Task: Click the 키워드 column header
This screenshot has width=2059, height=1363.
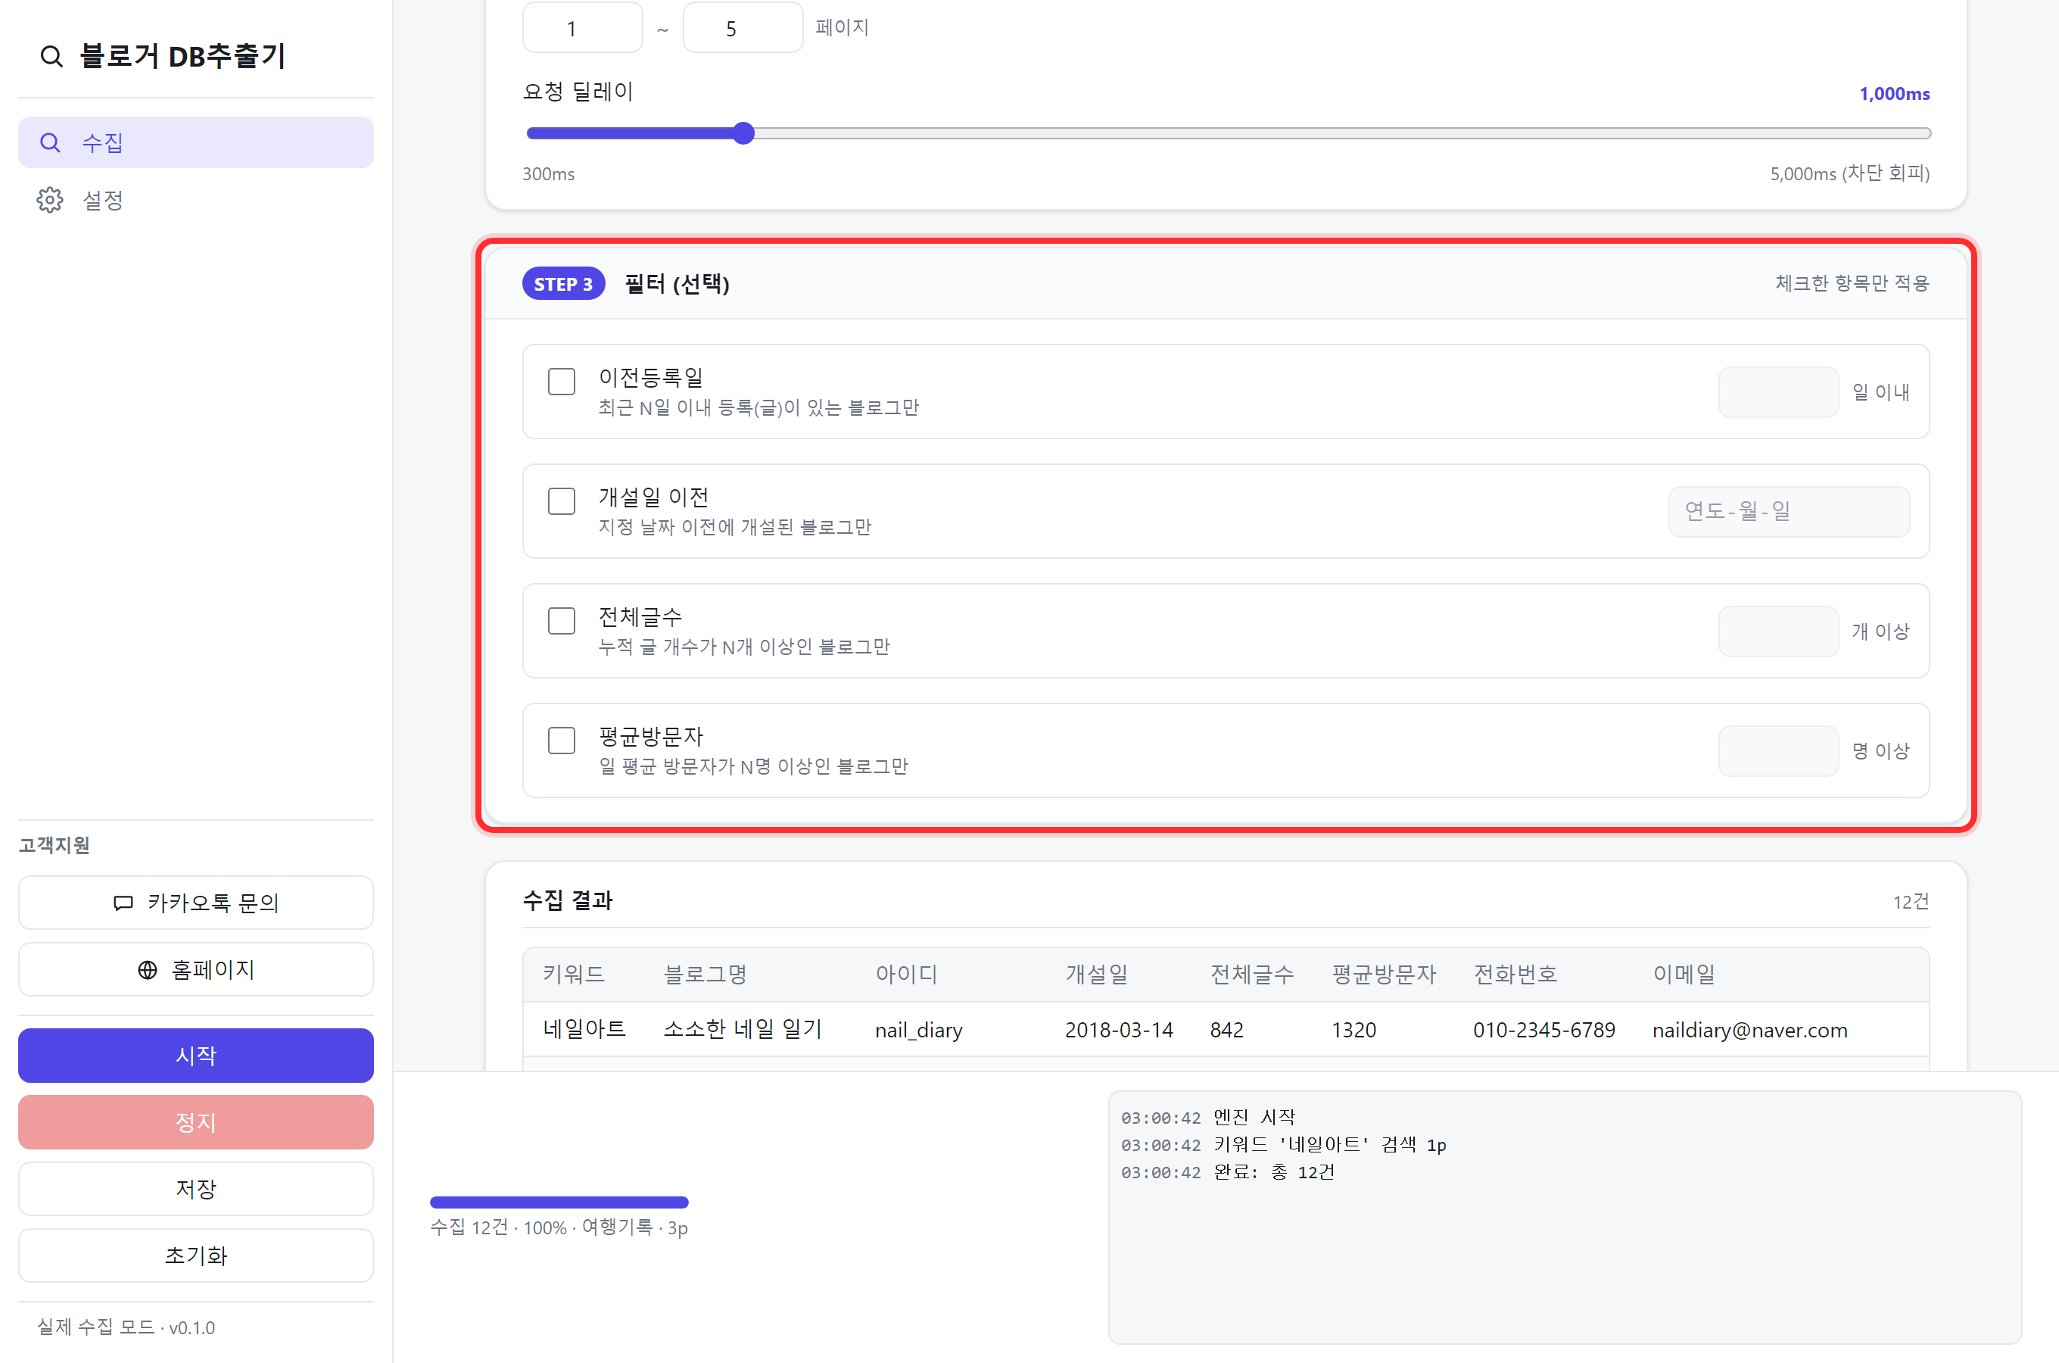Action: click(573, 975)
